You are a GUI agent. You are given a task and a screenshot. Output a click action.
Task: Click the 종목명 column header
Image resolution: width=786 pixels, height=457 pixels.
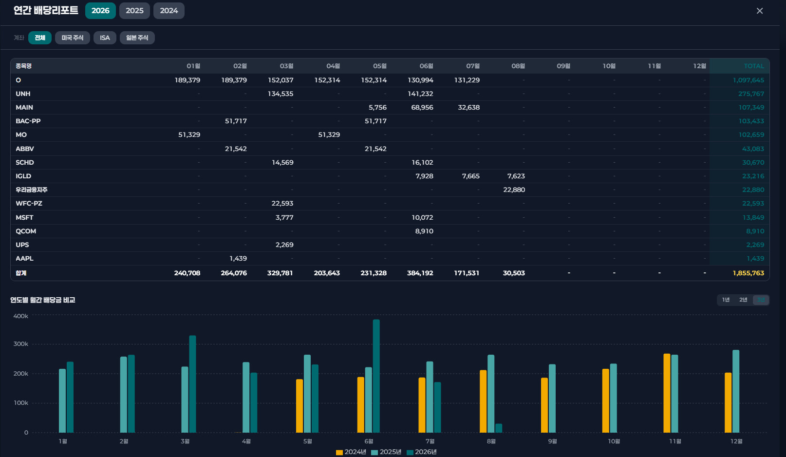pyautogui.click(x=23, y=66)
